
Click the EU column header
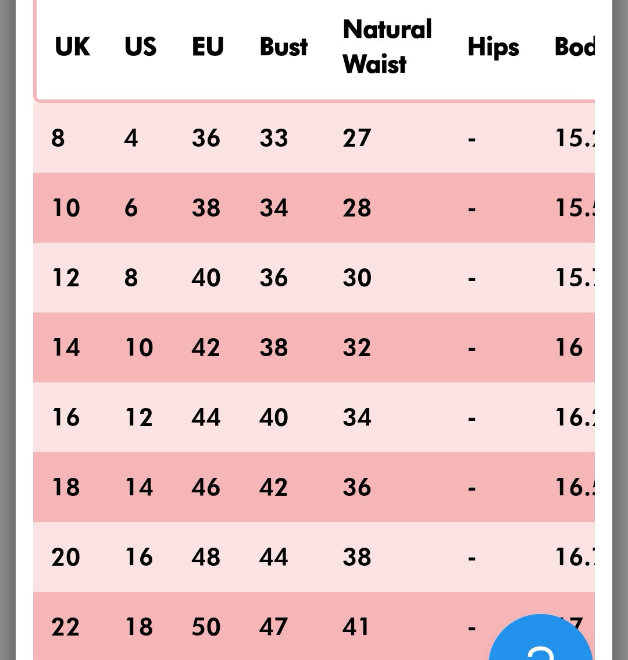pos(208,47)
